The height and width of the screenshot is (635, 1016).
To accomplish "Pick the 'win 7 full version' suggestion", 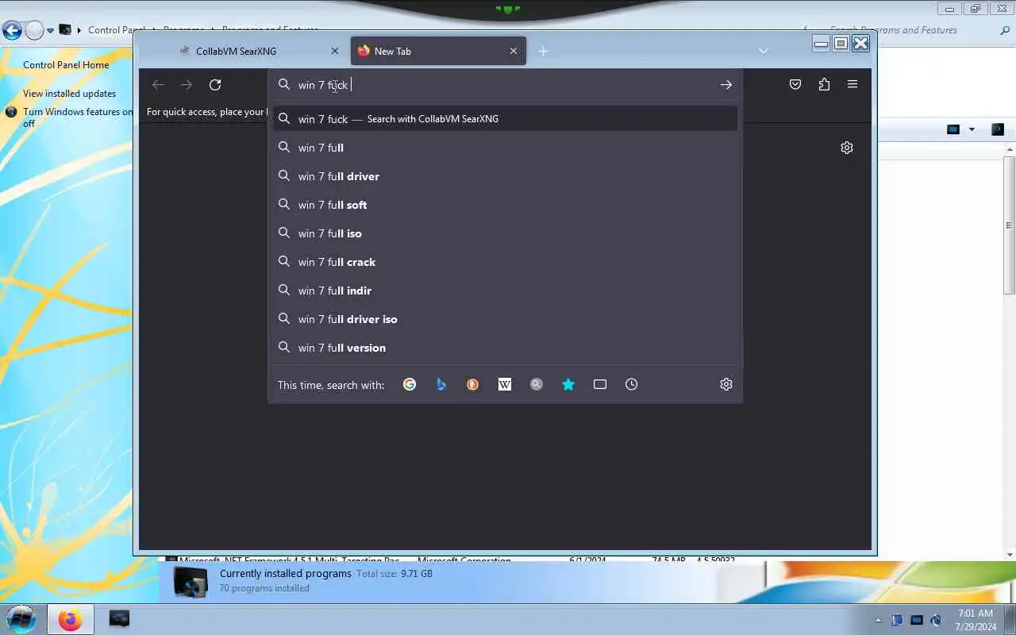I will (505, 348).
